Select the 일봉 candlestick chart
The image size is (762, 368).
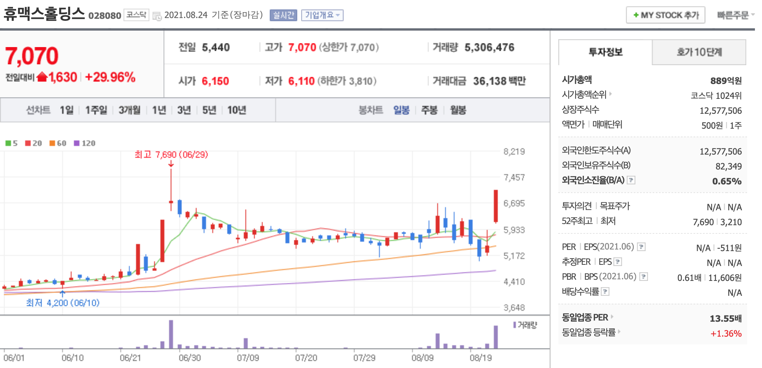(401, 110)
